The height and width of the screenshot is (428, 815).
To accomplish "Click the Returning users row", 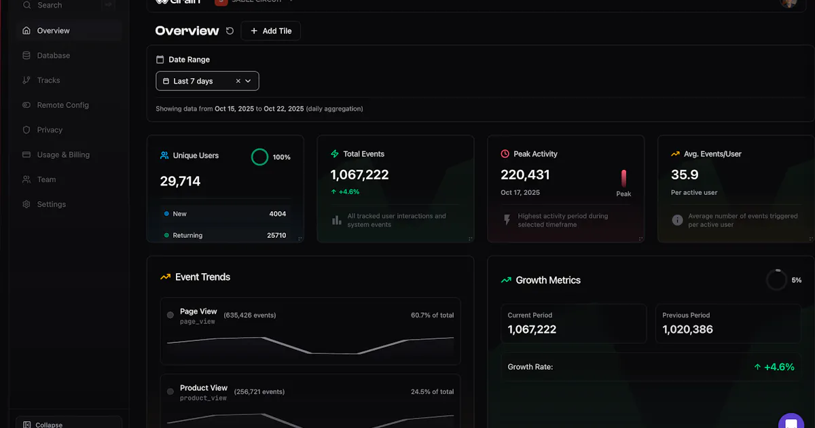I will 225,235.
